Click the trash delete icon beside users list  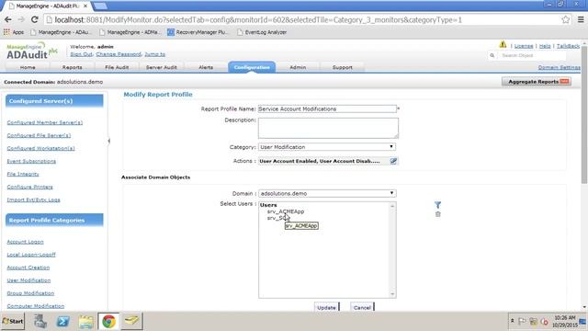437,214
